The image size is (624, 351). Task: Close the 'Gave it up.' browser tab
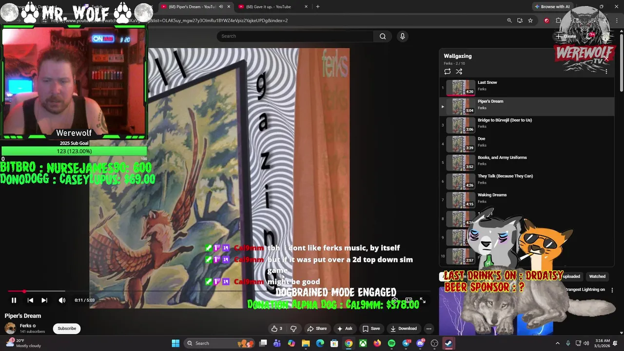click(306, 7)
